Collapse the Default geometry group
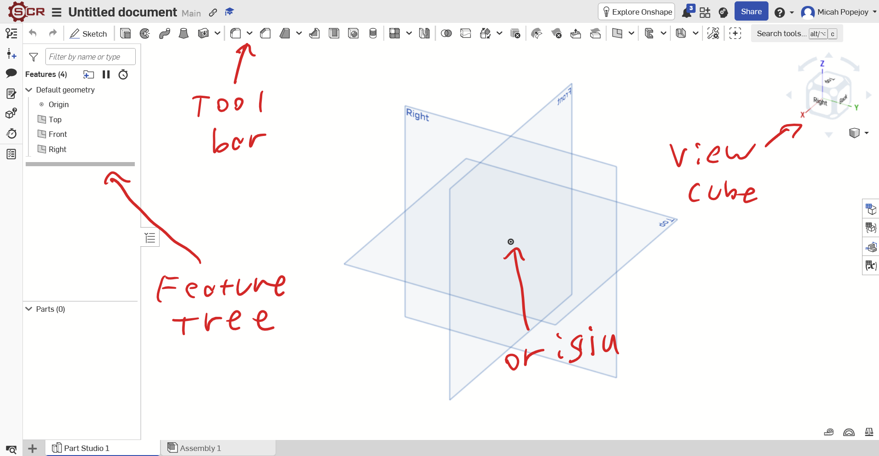 point(29,90)
